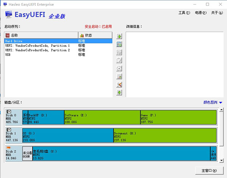
Task: Click the 详细信息 details pane
Action: coord(174,65)
